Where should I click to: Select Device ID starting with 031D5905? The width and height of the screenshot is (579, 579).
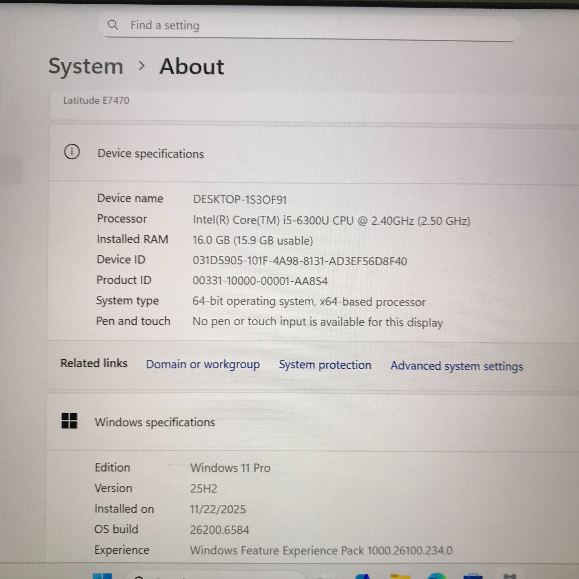pos(300,261)
